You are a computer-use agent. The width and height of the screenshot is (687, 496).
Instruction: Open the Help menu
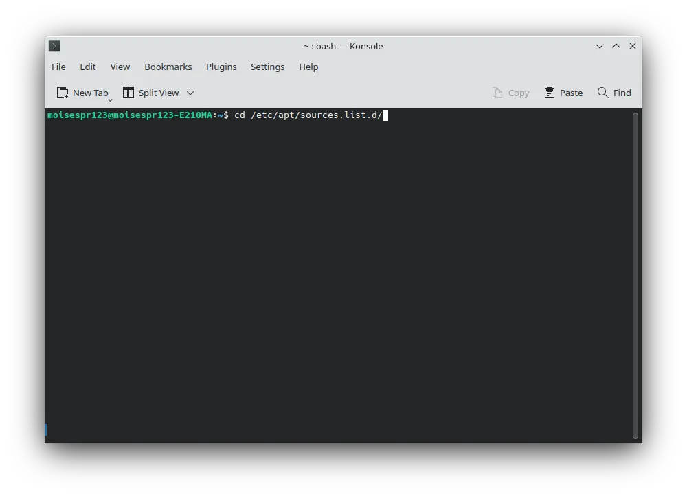point(308,67)
